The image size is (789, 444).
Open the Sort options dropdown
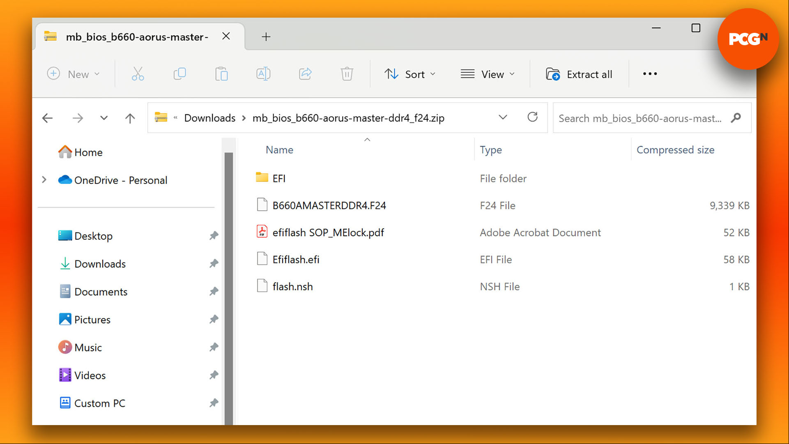410,74
